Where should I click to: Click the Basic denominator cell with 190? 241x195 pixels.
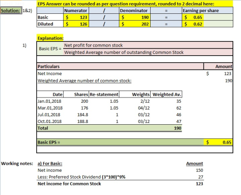coord(135,17)
